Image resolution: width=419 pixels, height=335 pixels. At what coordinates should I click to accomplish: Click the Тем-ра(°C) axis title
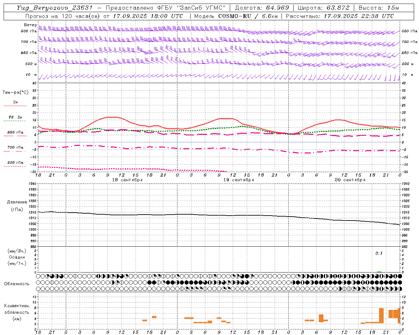click(15, 93)
